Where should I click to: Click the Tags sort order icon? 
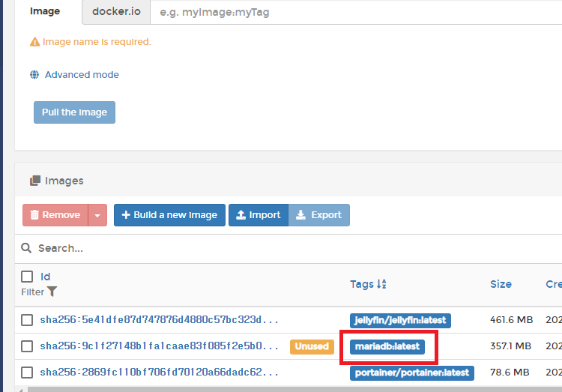coord(381,284)
